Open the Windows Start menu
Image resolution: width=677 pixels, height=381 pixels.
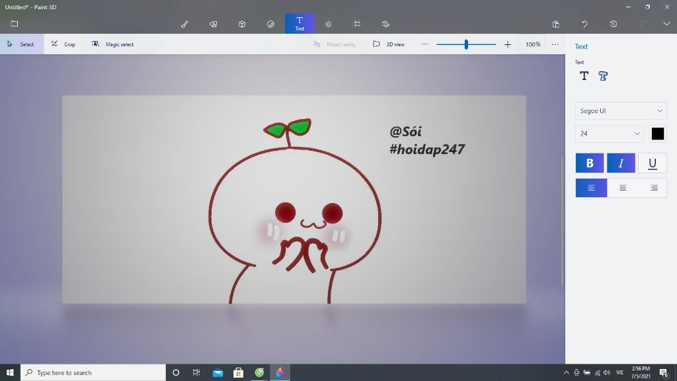pyautogui.click(x=10, y=372)
